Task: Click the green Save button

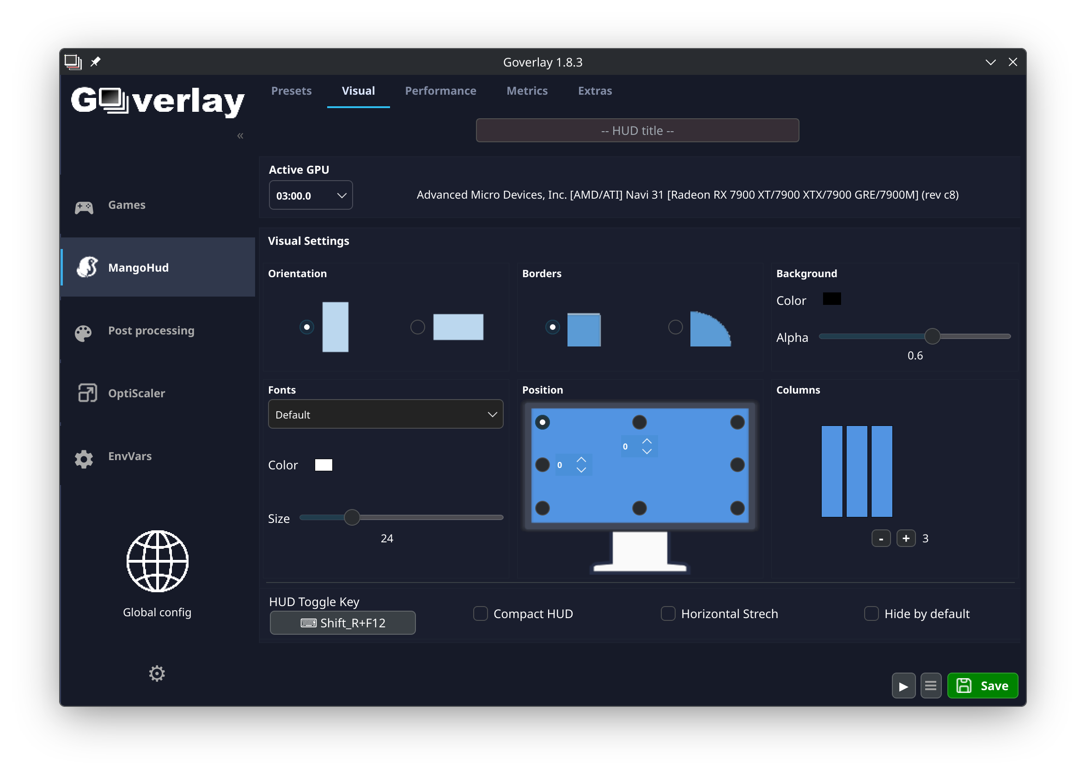Action: [x=982, y=686]
